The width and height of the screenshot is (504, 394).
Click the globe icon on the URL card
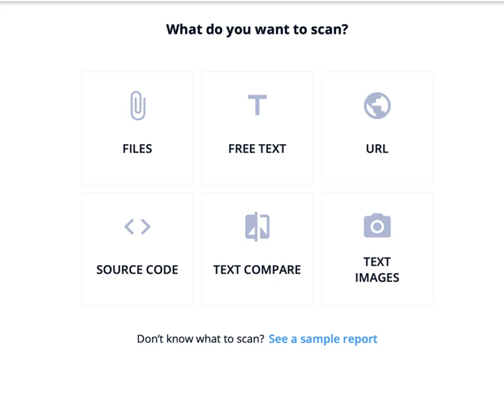[376, 105]
